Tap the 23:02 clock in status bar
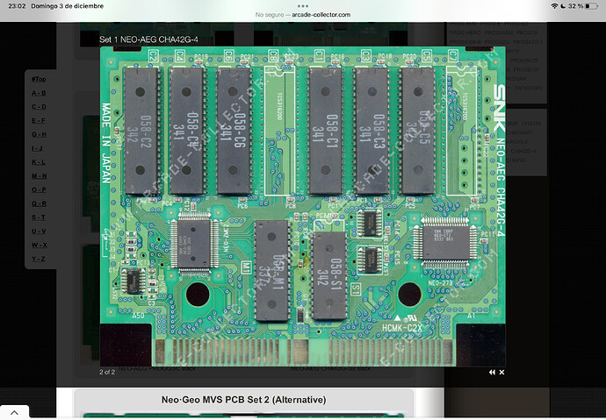 tap(17, 6)
